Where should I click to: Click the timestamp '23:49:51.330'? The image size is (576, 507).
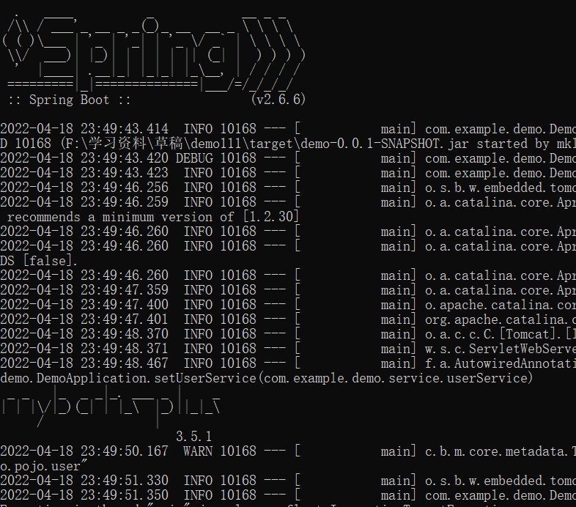125,481
